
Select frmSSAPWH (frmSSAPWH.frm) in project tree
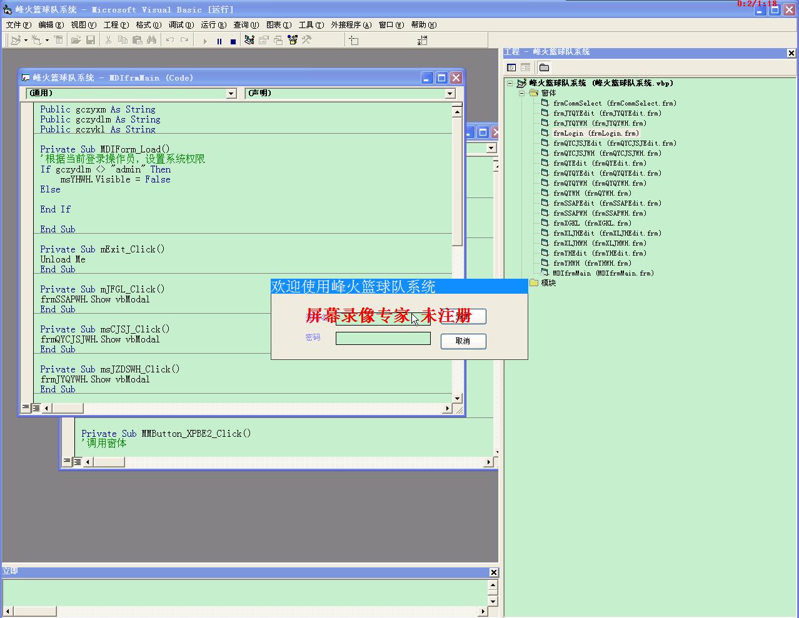[x=600, y=213]
